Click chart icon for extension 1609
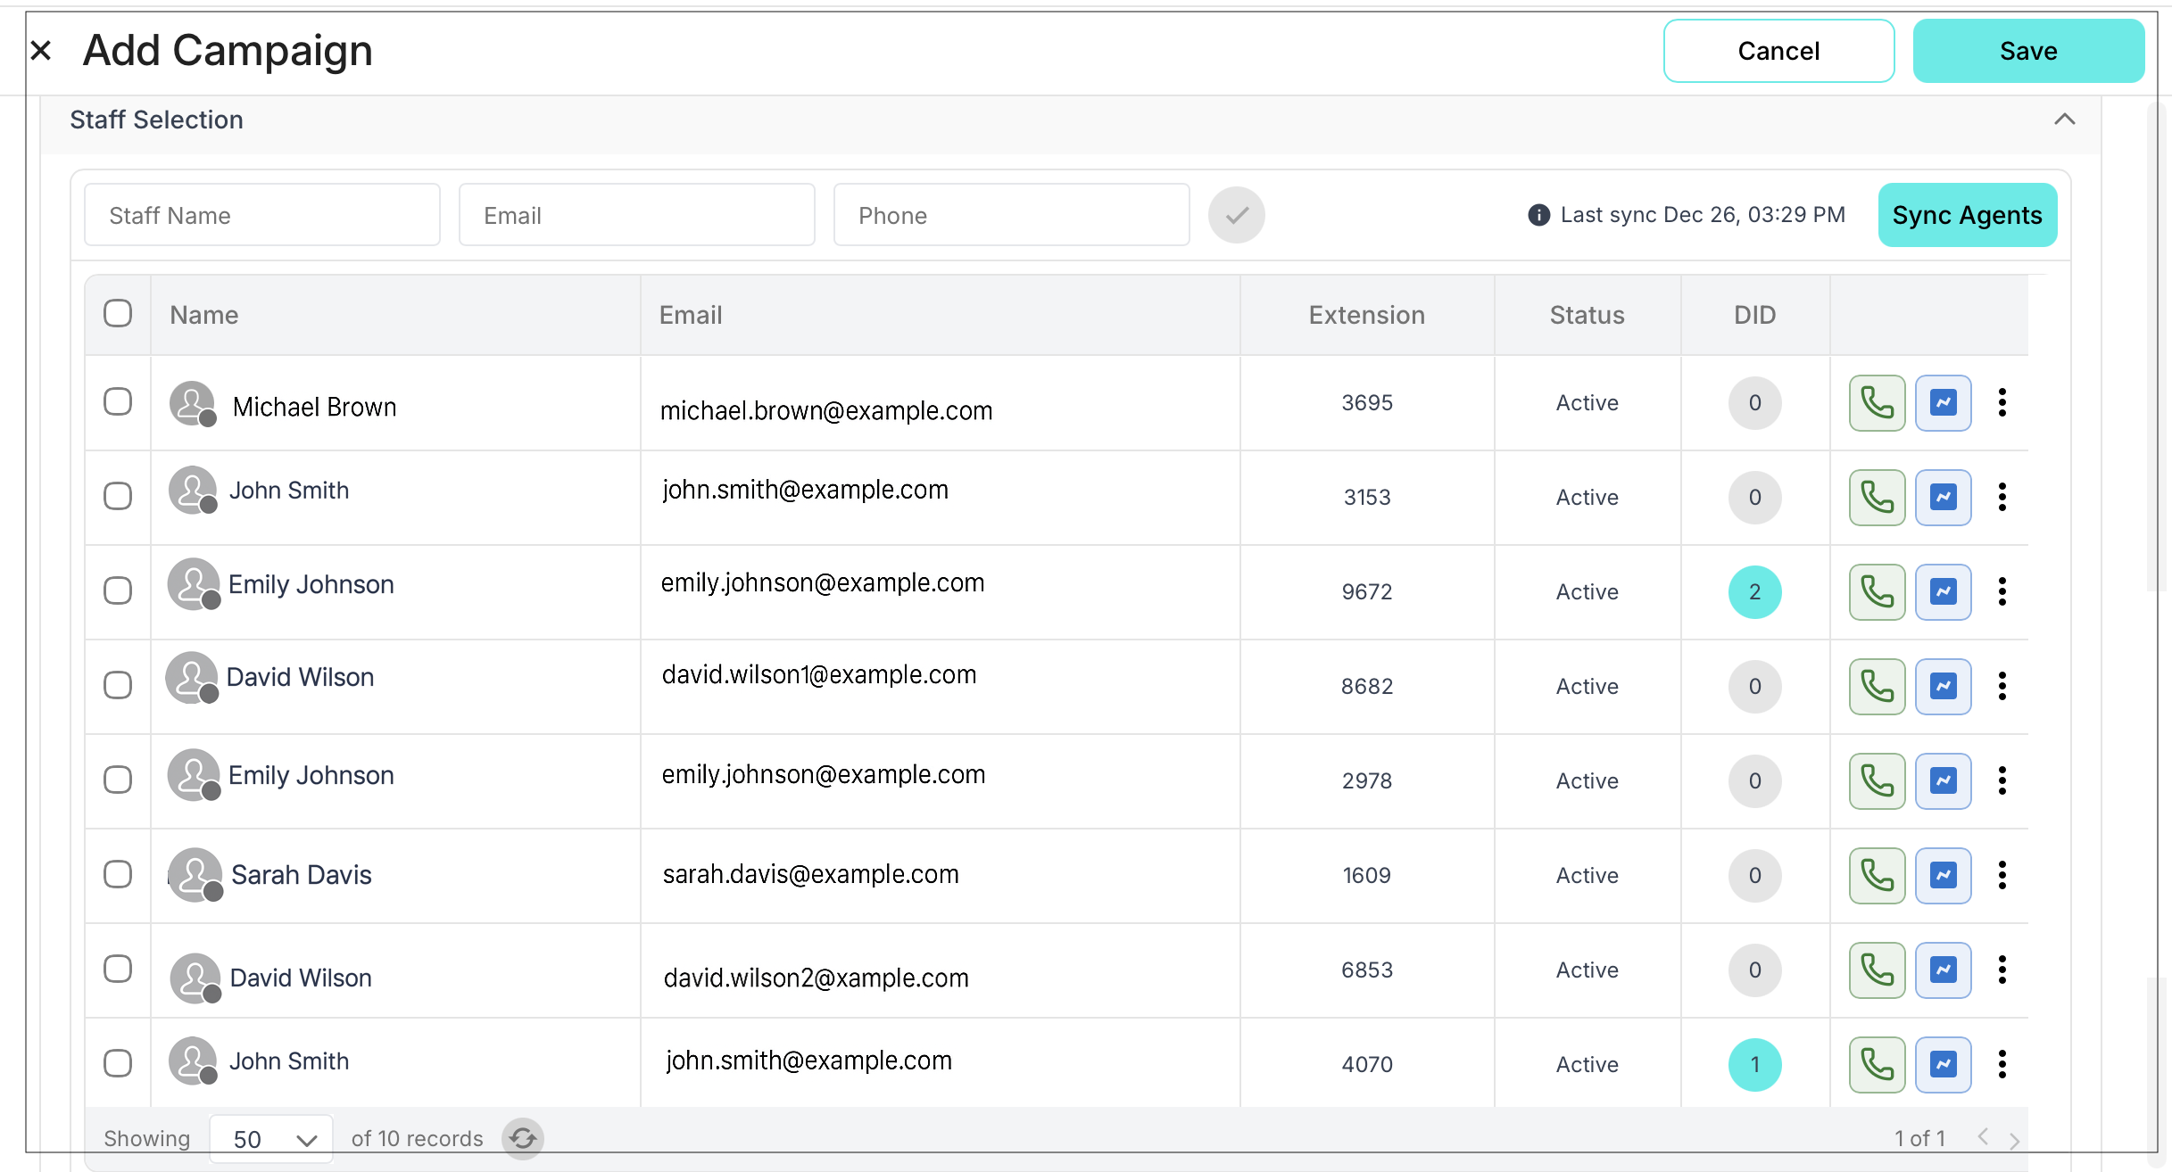 (x=1943, y=876)
